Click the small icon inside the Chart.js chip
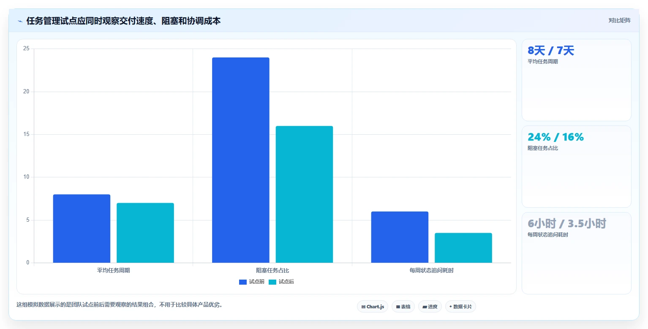The image size is (648, 329). [x=363, y=307]
